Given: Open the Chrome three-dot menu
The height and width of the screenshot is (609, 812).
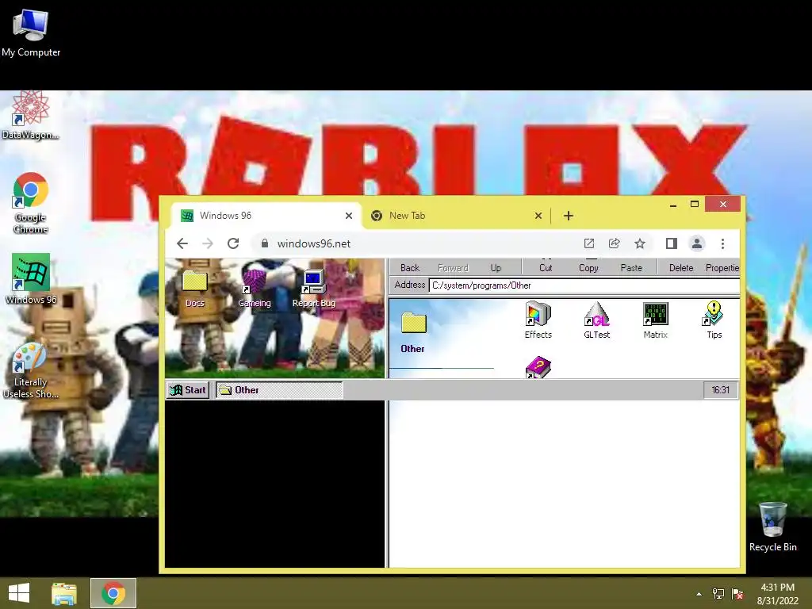Looking at the screenshot, I should click(723, 243).
